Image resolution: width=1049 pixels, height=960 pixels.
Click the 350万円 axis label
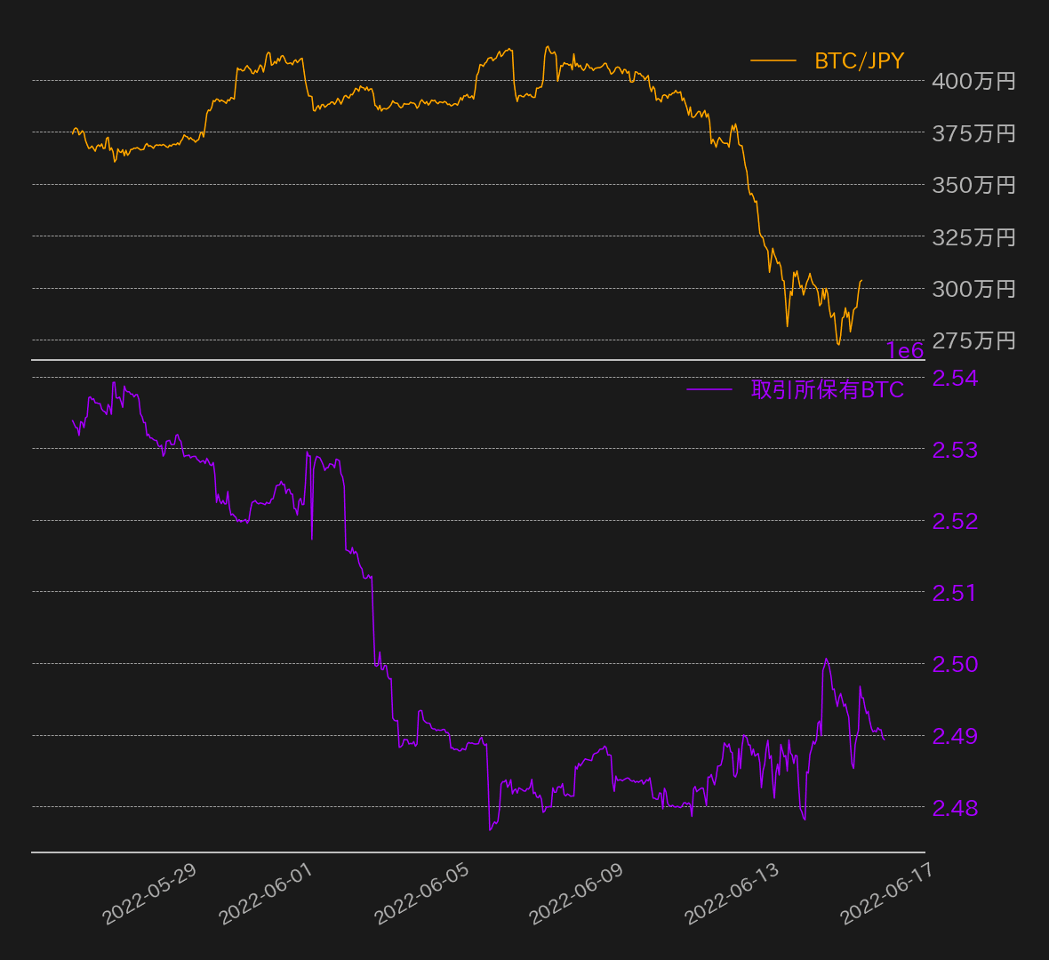[973, 185]
